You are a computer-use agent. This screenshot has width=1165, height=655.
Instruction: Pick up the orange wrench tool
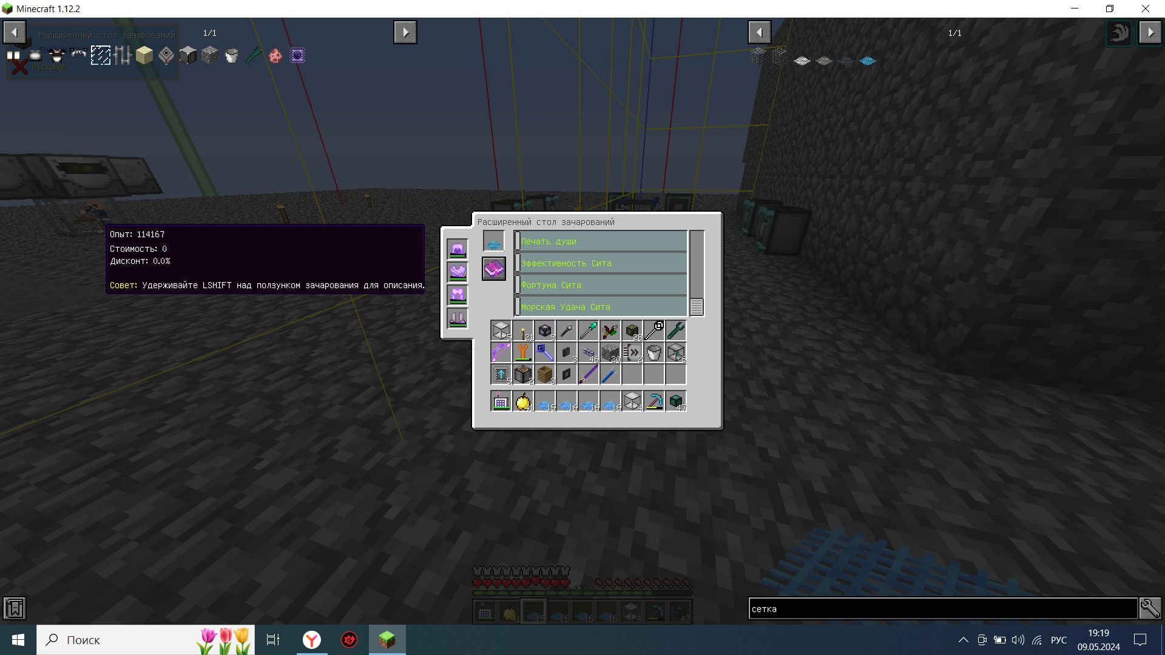click(523, 353)
